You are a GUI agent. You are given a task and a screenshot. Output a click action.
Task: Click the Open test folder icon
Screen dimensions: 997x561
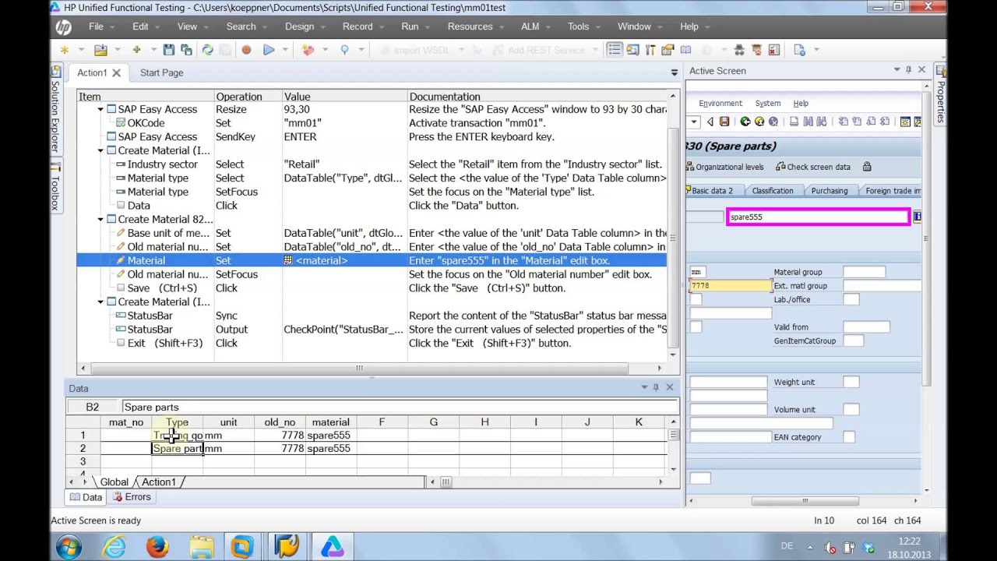pyautogui.click(x=100, y=50)
